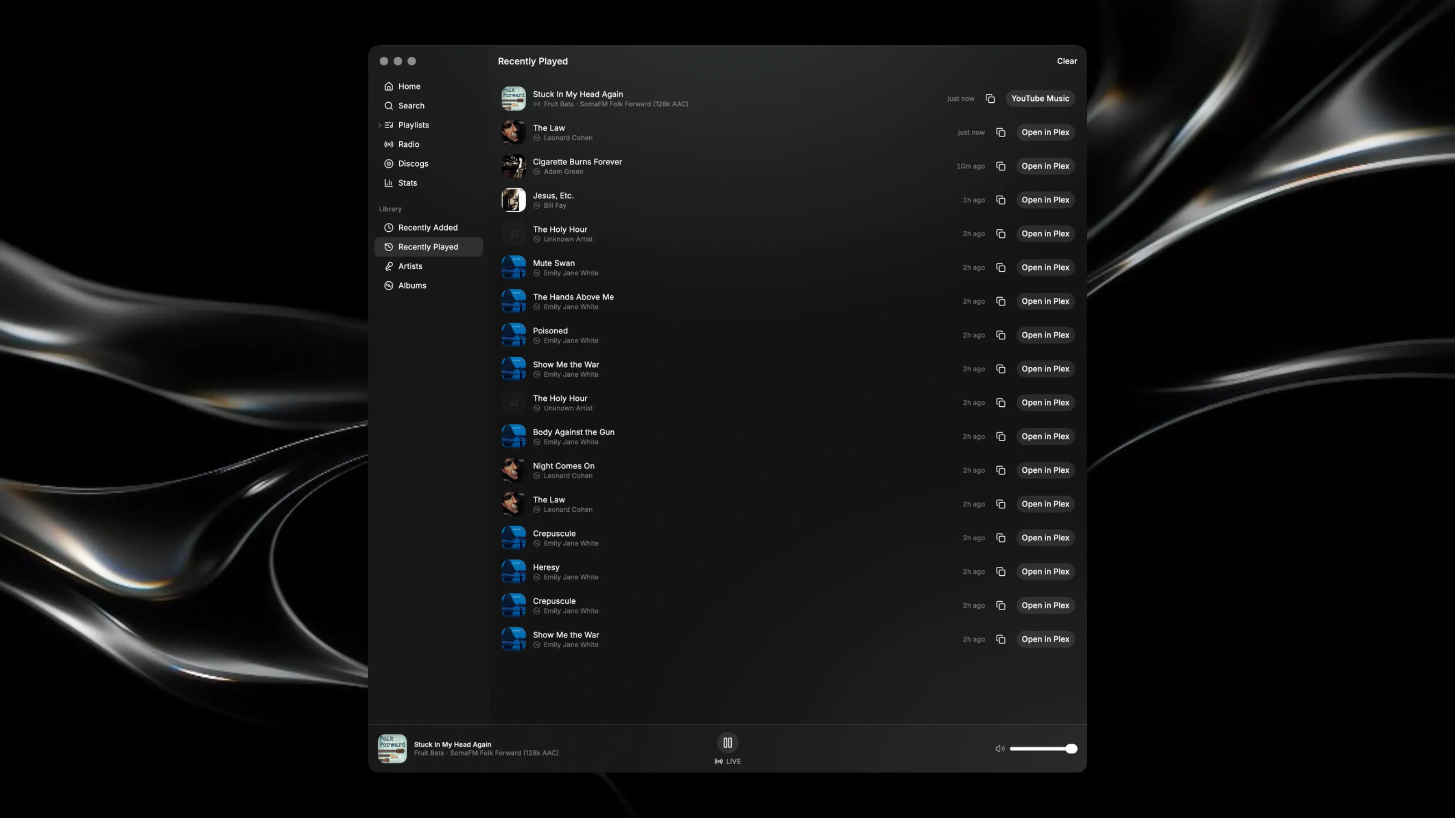The image size is (1455, 818).
Task: Click the Recently Played history icon
Action: point(389,247)
